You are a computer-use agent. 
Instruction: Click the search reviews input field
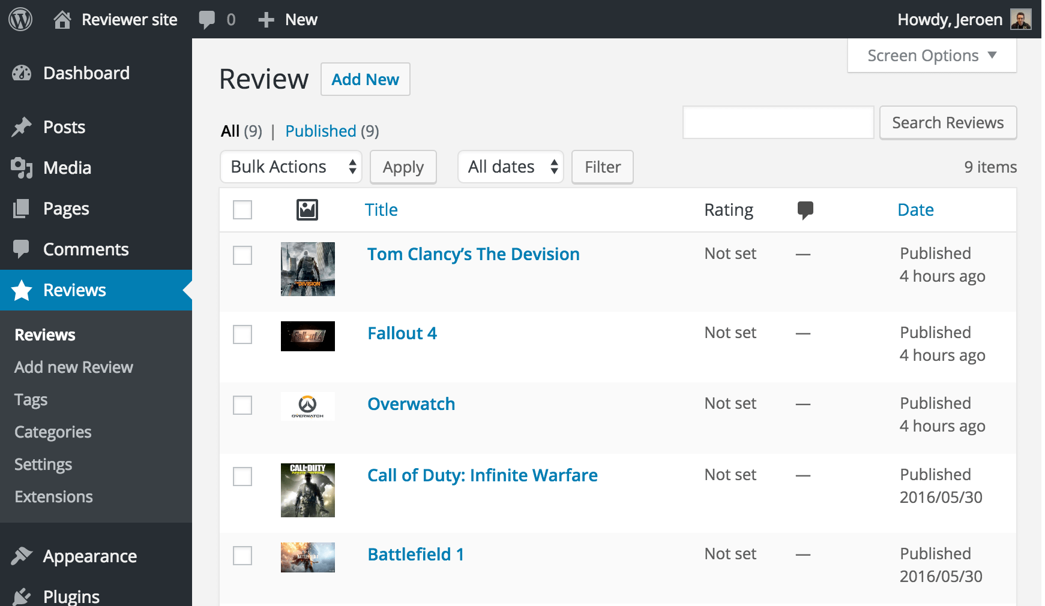[778, 123]
